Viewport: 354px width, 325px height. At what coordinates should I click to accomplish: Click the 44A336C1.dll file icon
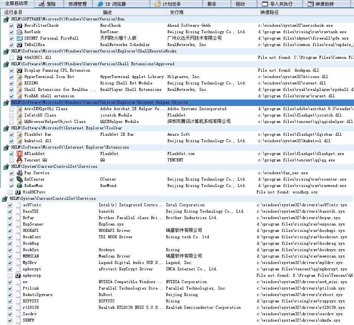click(x=20, y=58)
